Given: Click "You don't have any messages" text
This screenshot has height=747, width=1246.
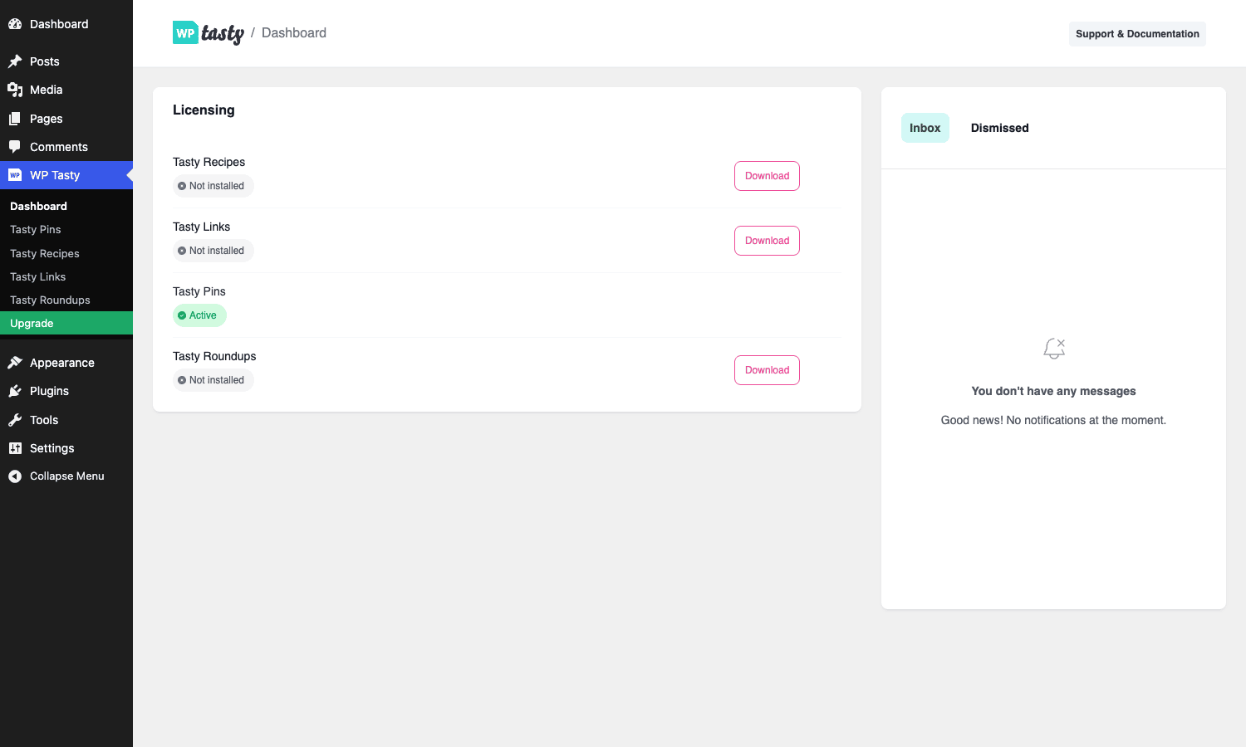Looking at the screenshot, I should [x=1053, y=391].
